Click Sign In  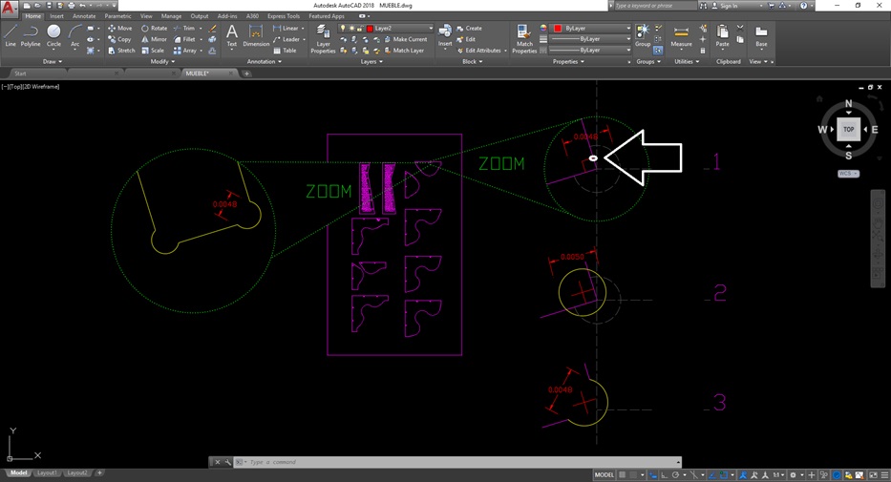click(x=725, y=6)
